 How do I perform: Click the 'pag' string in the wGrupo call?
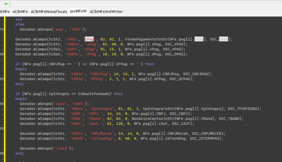tap(59, 29)
